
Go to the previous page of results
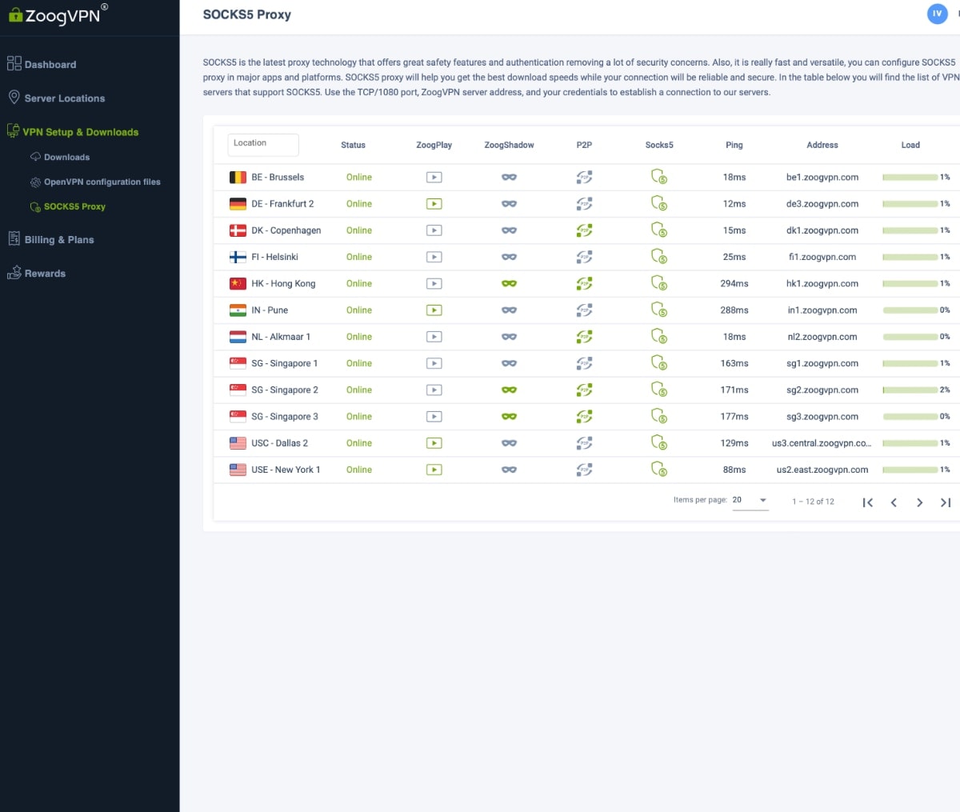894,502
